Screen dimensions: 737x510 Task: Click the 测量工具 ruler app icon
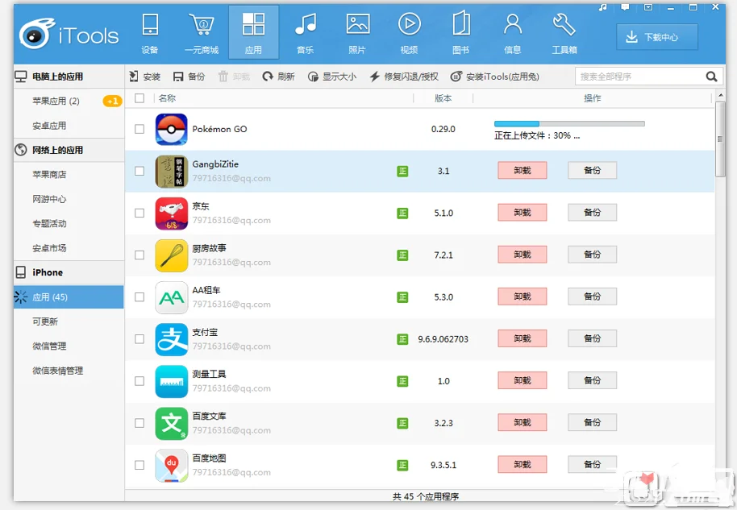[172, 381]
